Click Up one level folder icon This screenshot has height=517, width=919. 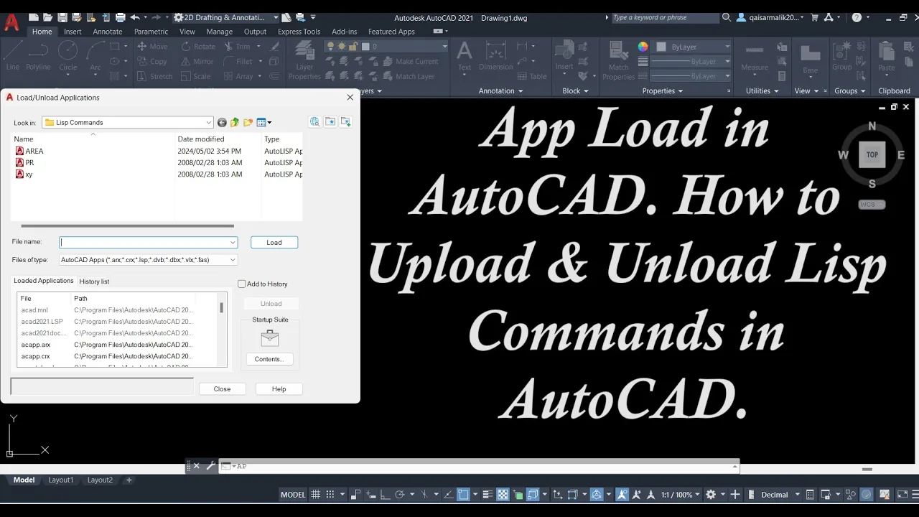[x=235, y=123]
